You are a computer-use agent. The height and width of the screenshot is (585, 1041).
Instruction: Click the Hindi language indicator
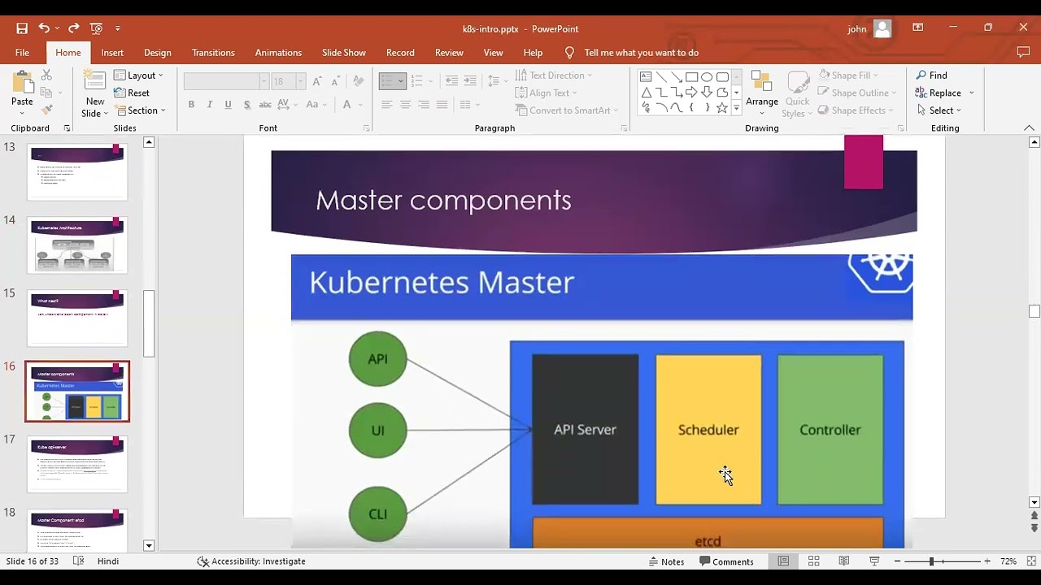pos(108,561)
